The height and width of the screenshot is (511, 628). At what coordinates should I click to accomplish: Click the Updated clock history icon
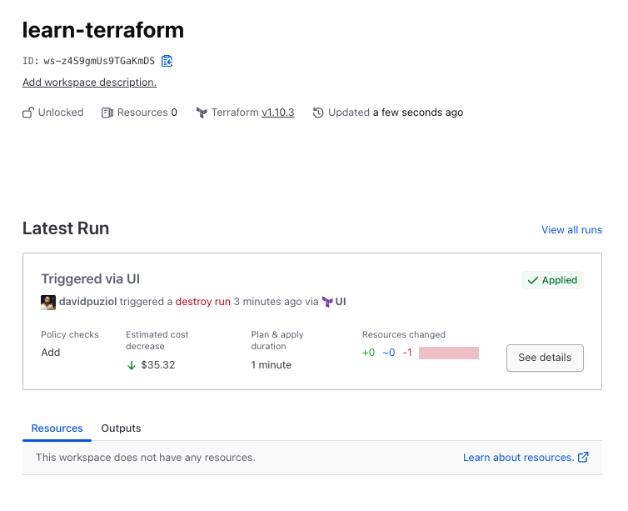318,113
